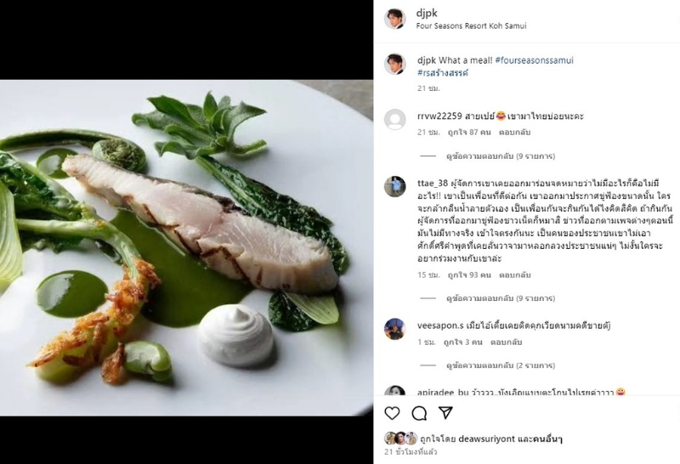Reply to veesapon.s's comment
This screenshot has height=464, width=680.
pyautogui.click(x=506, y=342)
